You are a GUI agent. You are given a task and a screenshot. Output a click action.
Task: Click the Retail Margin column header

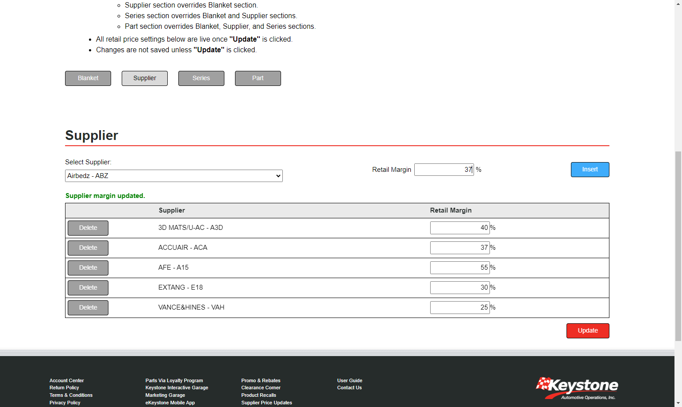pos(451,210)
